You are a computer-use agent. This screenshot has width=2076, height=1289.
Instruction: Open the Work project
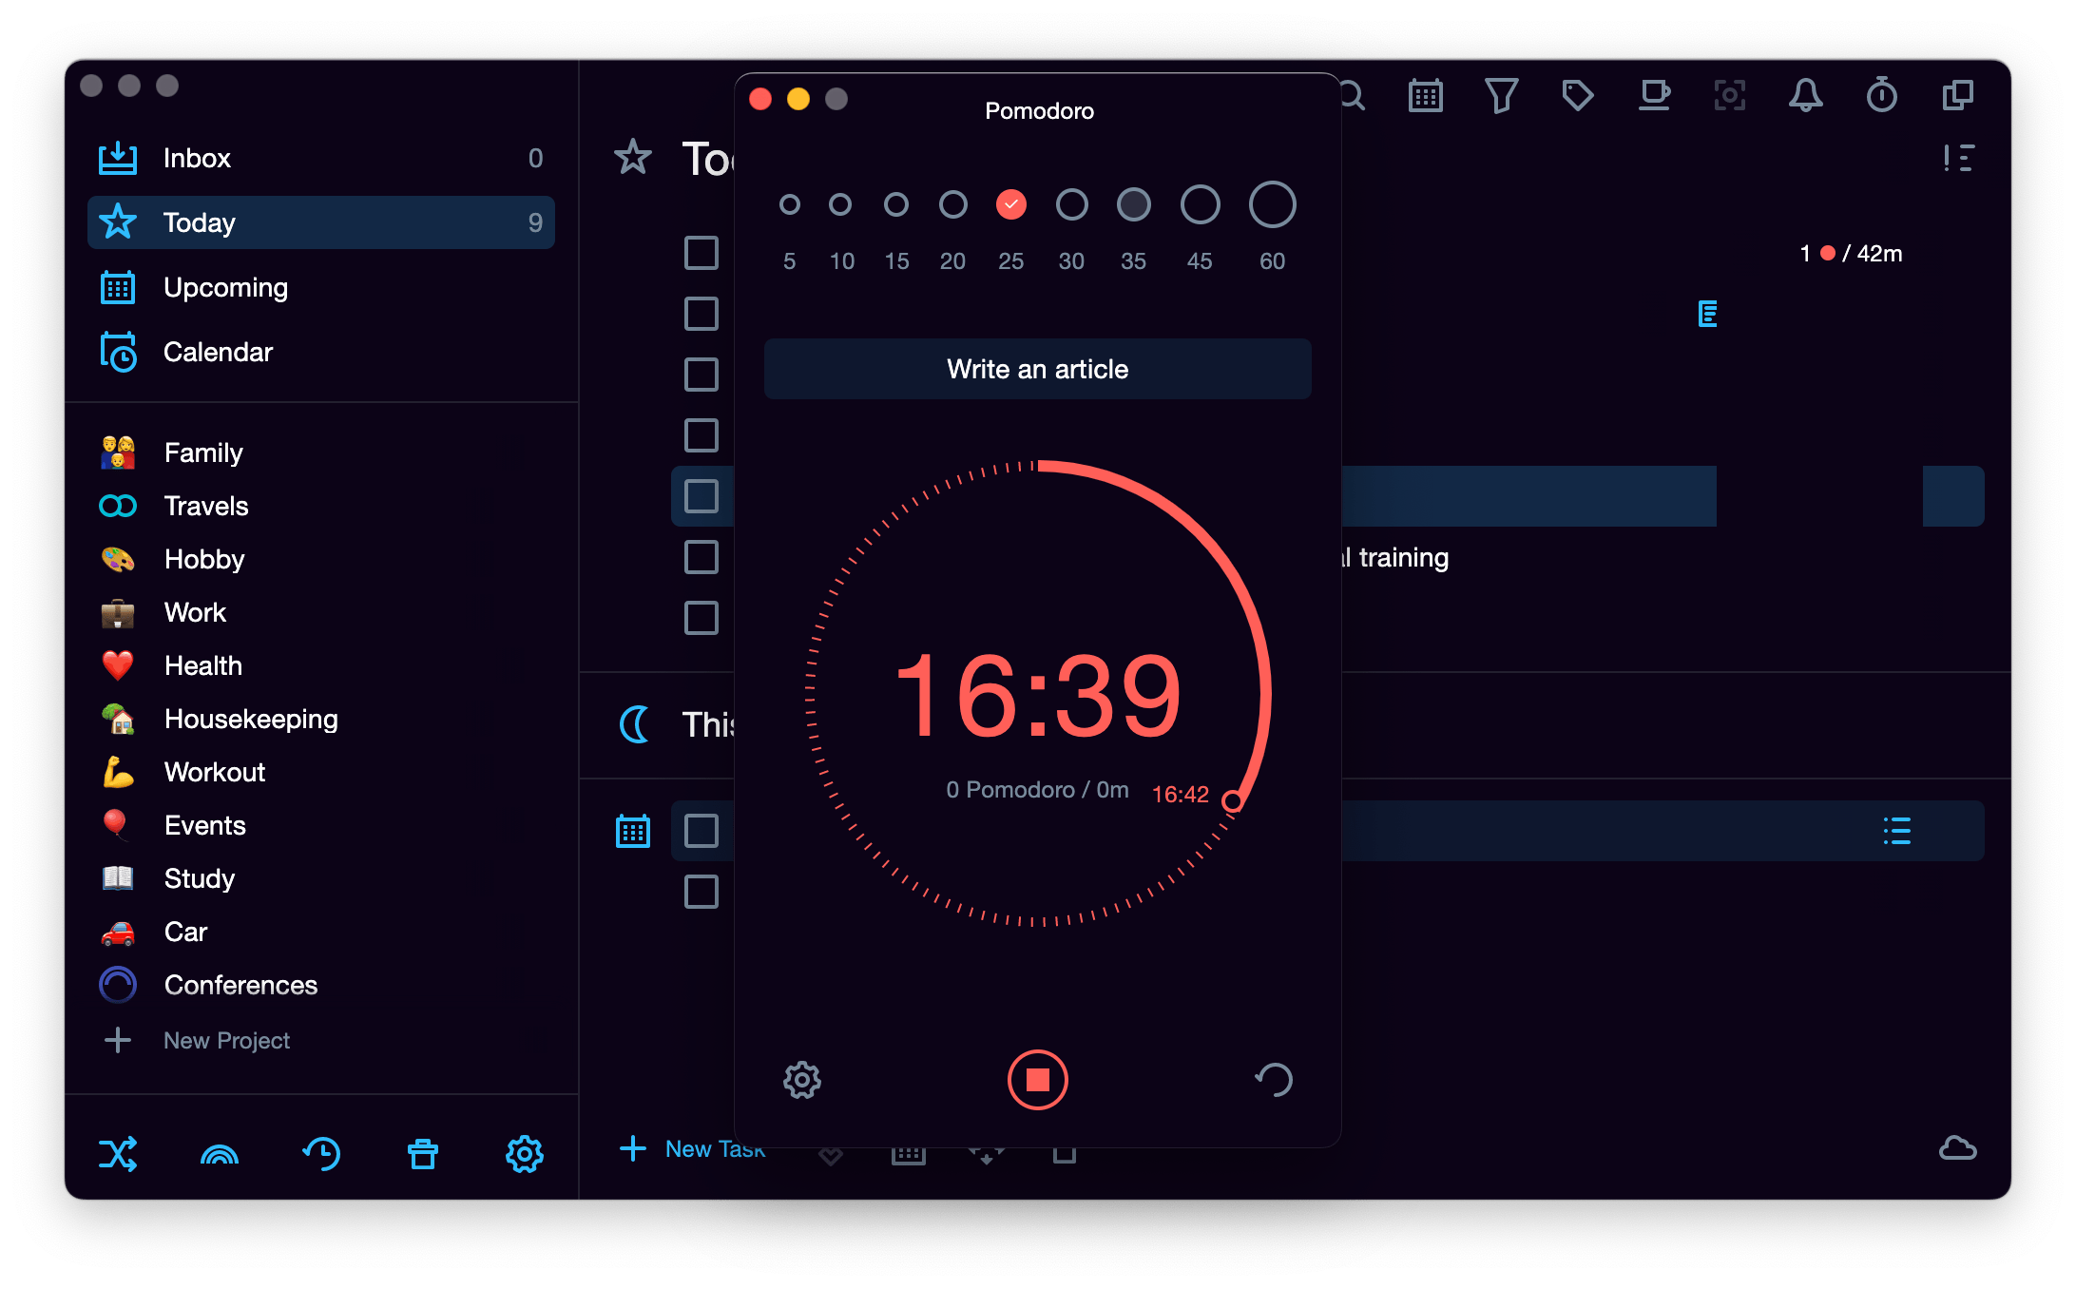coord(321,612)
